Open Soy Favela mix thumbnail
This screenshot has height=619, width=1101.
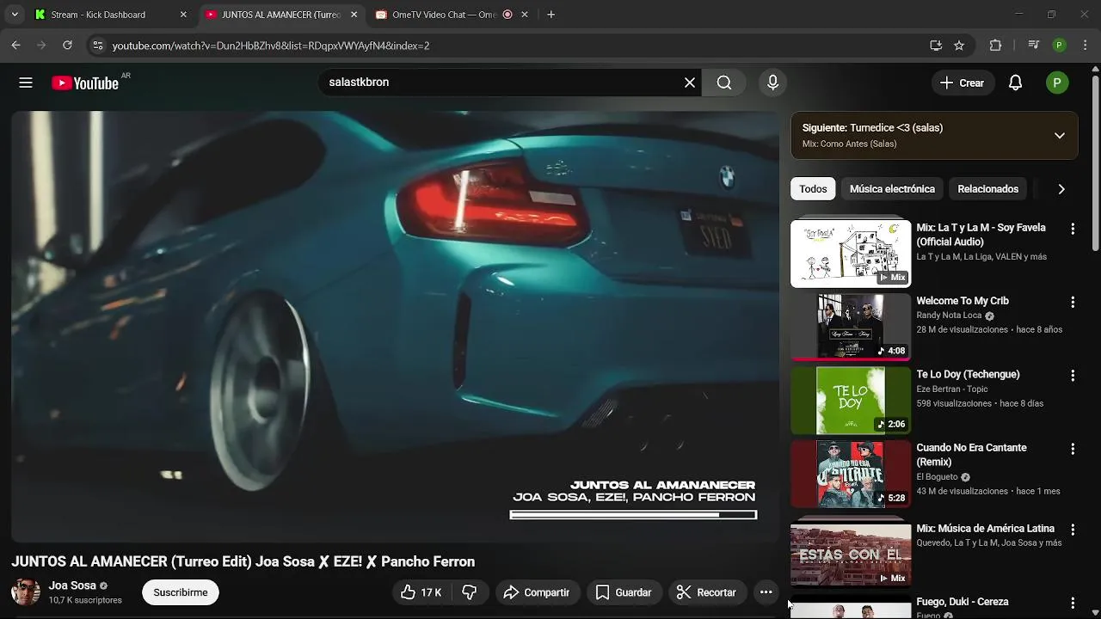[851, 254]
